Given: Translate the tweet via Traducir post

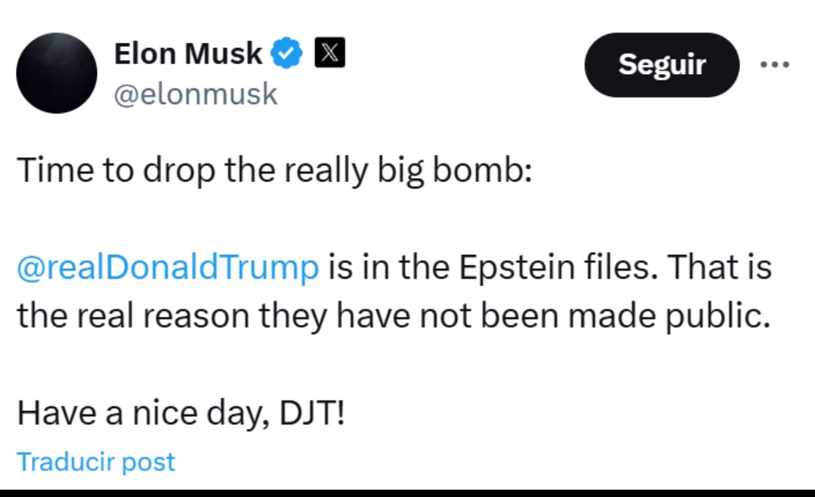Looking at the screenshot, I should click(96, 462).
